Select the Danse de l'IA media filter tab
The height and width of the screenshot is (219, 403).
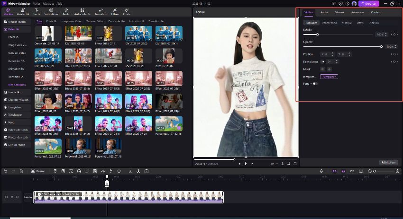pyautogui.click(x=117, y=21)
